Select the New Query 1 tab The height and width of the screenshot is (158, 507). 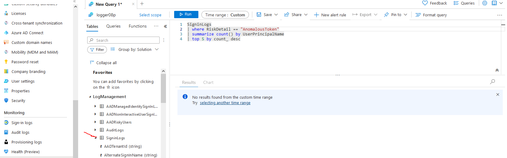(109, 4)
